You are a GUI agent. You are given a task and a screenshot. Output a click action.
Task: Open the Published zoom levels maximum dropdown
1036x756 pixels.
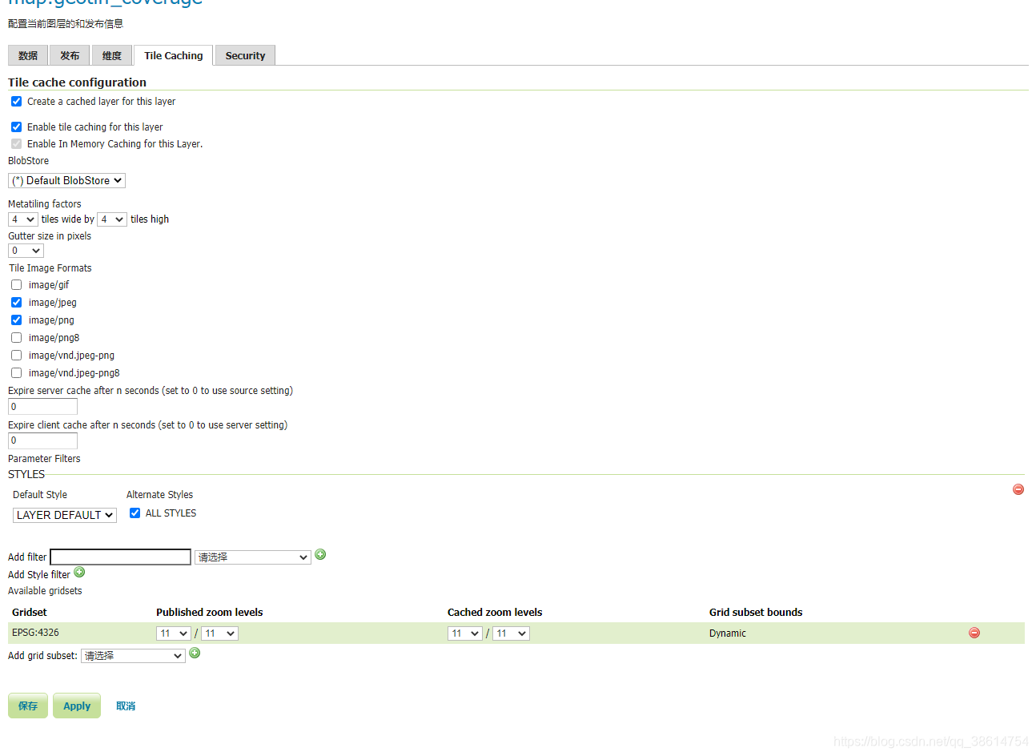pos(219,633)
